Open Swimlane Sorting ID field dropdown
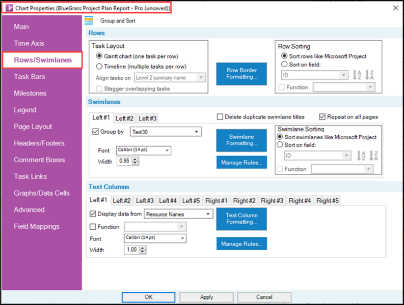Viewport: 404px width, 305px height. tap(317, 156)
